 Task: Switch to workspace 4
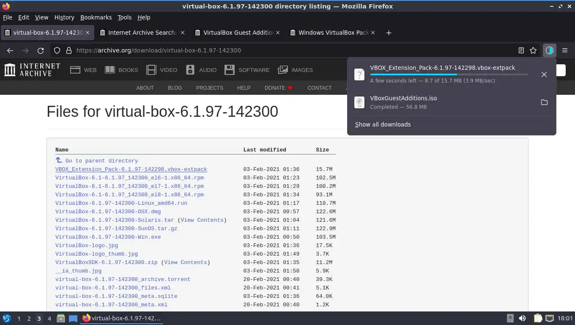(x=49, y=319)
